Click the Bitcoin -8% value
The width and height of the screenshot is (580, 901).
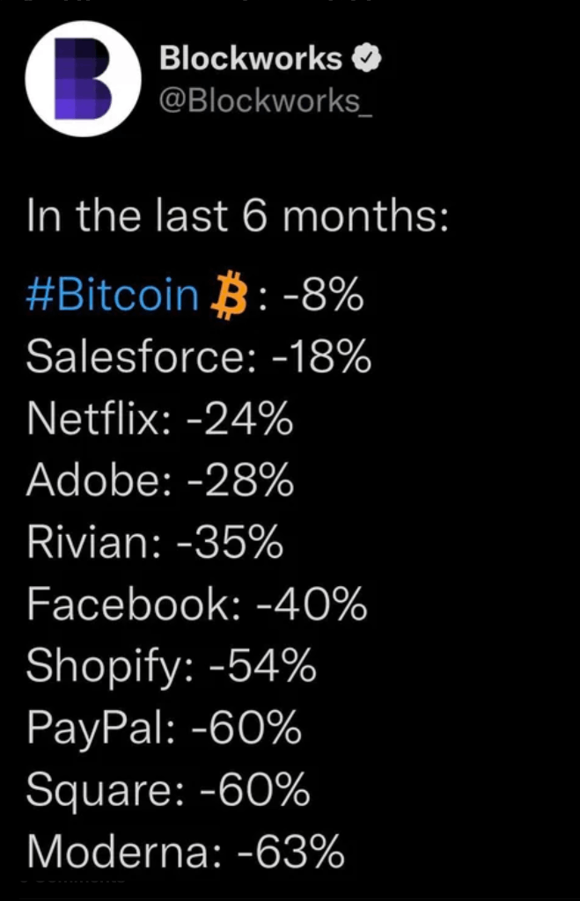click(x=322, y=294)
